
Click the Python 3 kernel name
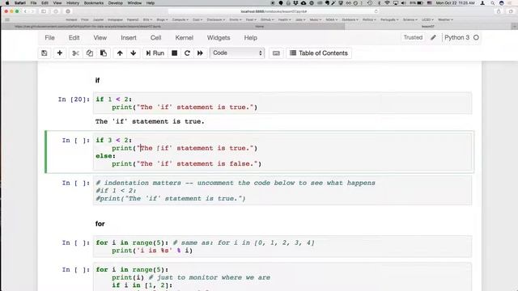(x=456, y=37)
